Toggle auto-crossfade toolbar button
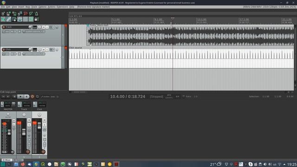 click(3, 19)
